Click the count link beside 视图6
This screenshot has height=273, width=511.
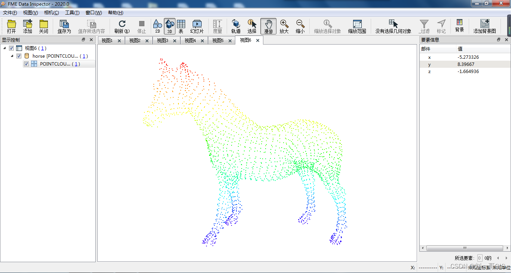click(43, 48)
